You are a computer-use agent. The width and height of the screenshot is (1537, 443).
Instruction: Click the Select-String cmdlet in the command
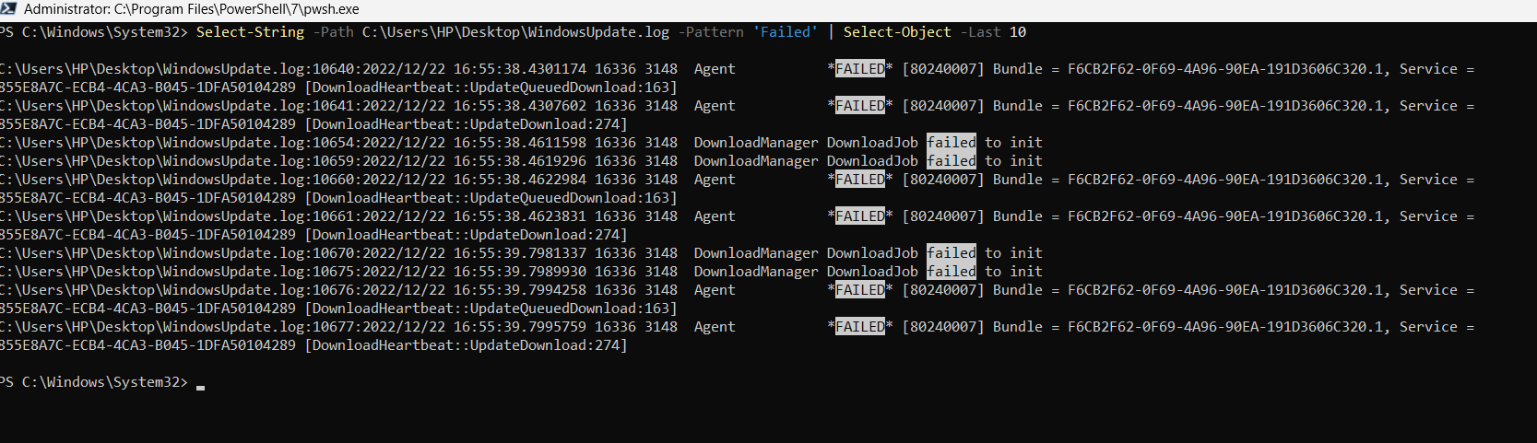click(x=250, y=32)
